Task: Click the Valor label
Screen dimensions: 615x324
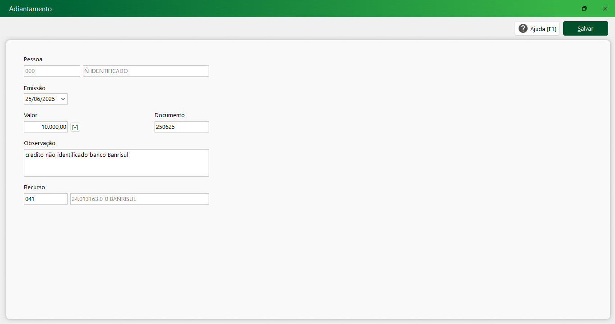Action: tap(31, 115)
